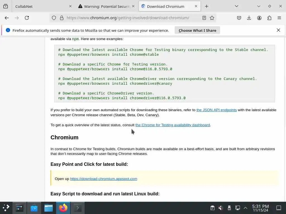Open the Firefox hamburger application menu
Viewport: 286px width, 214px height.
click(279, 18)
